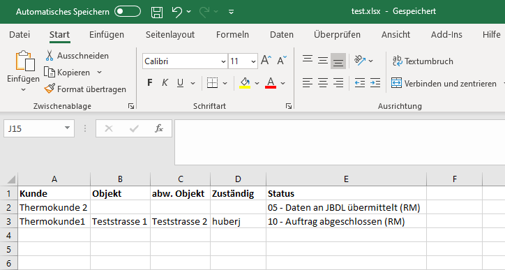Open the Überprüfen tab
Image resolution: width=505 pixels, height=270 pixels.
337,34
